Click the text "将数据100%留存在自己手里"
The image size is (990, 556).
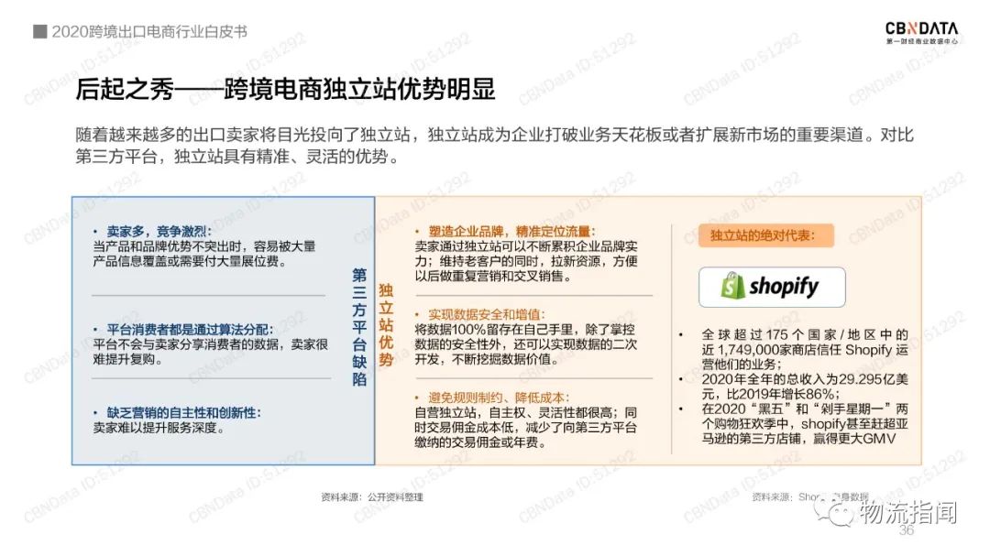526,344
